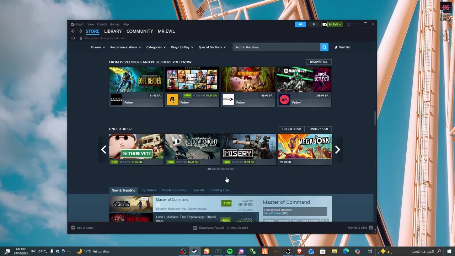455x256 pixels.
Task: Open File Explorer from the taskbar
Action: tap(334, 251)
